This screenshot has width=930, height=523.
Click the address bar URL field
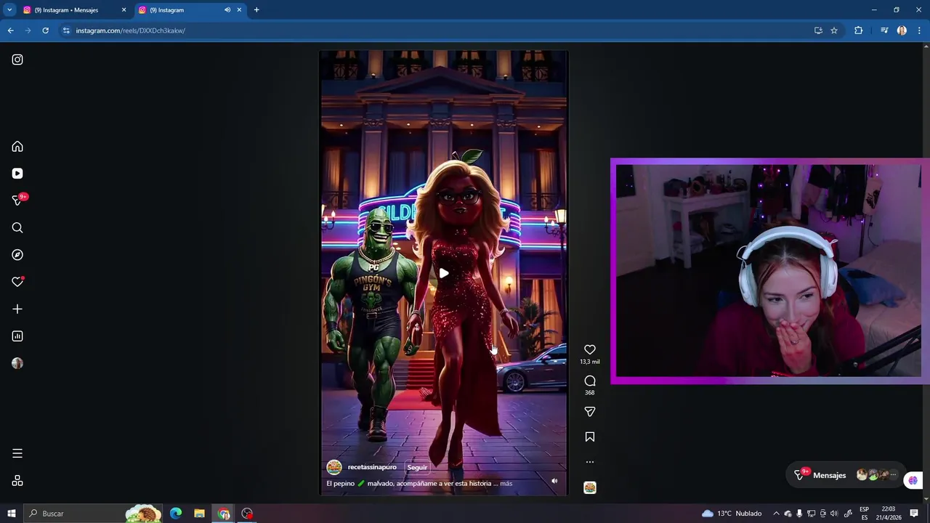[x=436, y=31]
